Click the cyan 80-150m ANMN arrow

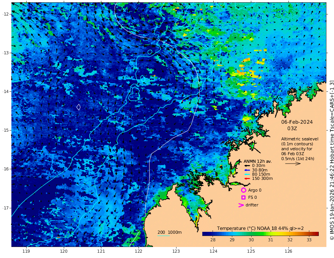(247, 175)
